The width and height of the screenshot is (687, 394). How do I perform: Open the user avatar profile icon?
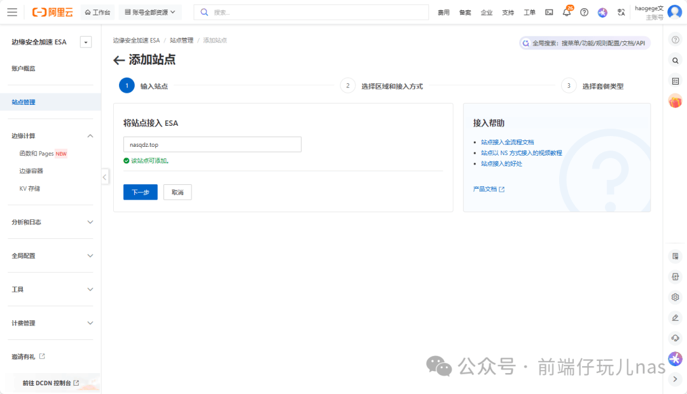point(674,12)
